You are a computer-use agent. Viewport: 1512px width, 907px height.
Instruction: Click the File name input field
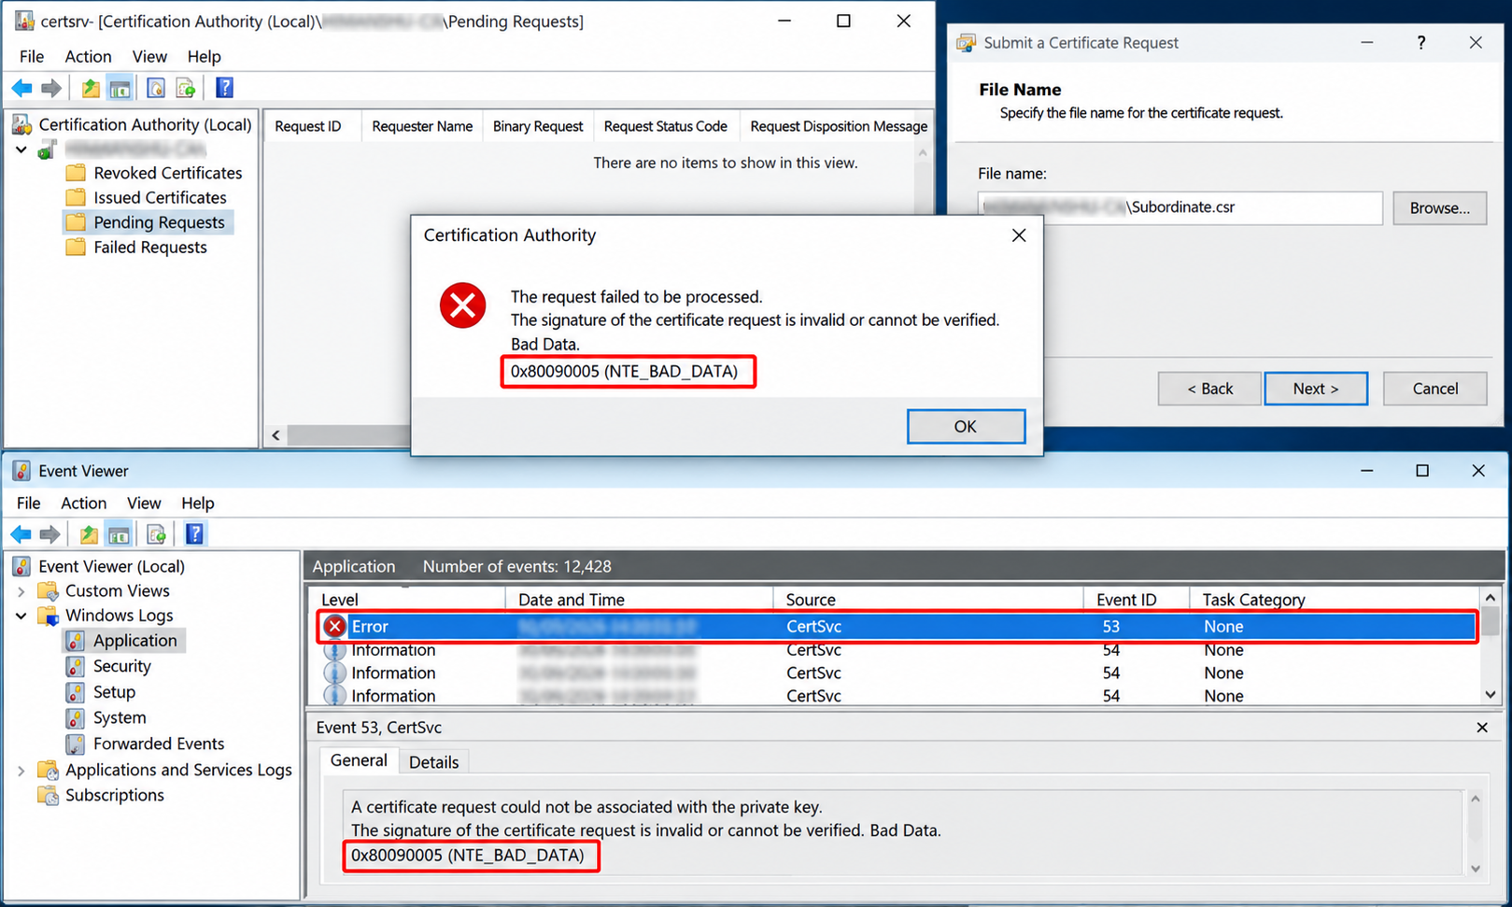[x=1180, y=207]
